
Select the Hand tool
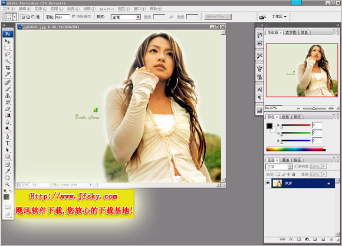8,177
